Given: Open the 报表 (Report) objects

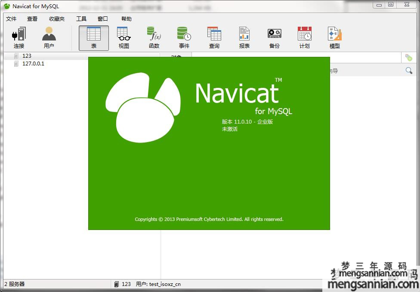Looking at the screenshot, I should [244, 38].
